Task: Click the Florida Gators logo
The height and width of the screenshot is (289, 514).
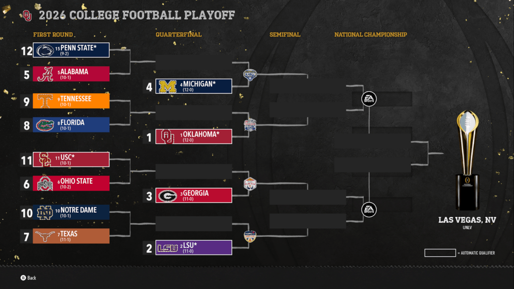Action: tap(44, 125)
